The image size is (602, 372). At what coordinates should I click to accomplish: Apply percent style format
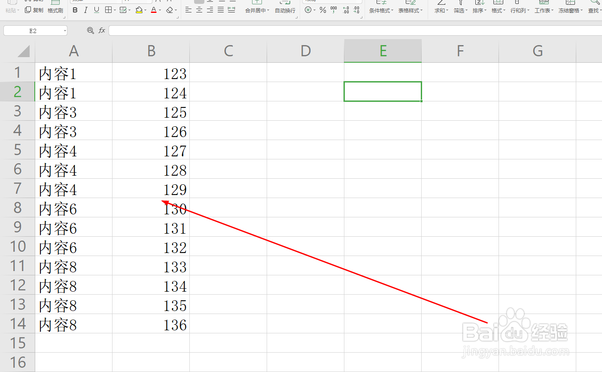[323, 10]
